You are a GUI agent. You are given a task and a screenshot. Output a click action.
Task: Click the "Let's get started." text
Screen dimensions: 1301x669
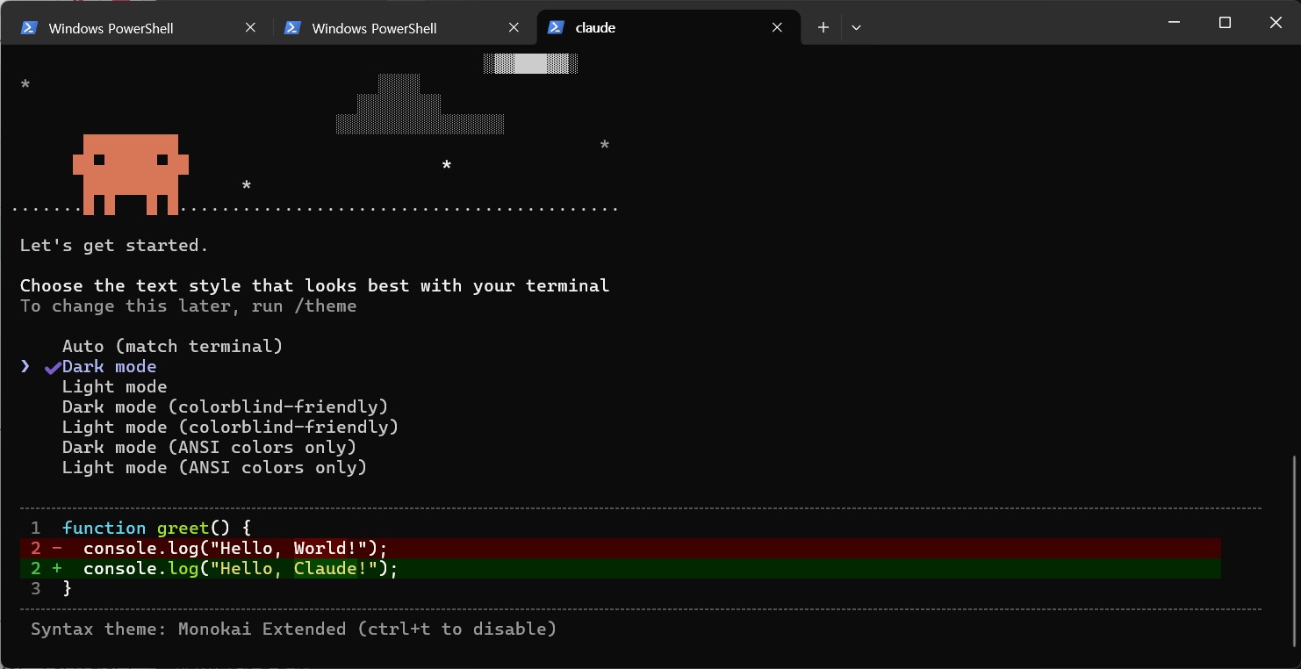coord(114,245)
